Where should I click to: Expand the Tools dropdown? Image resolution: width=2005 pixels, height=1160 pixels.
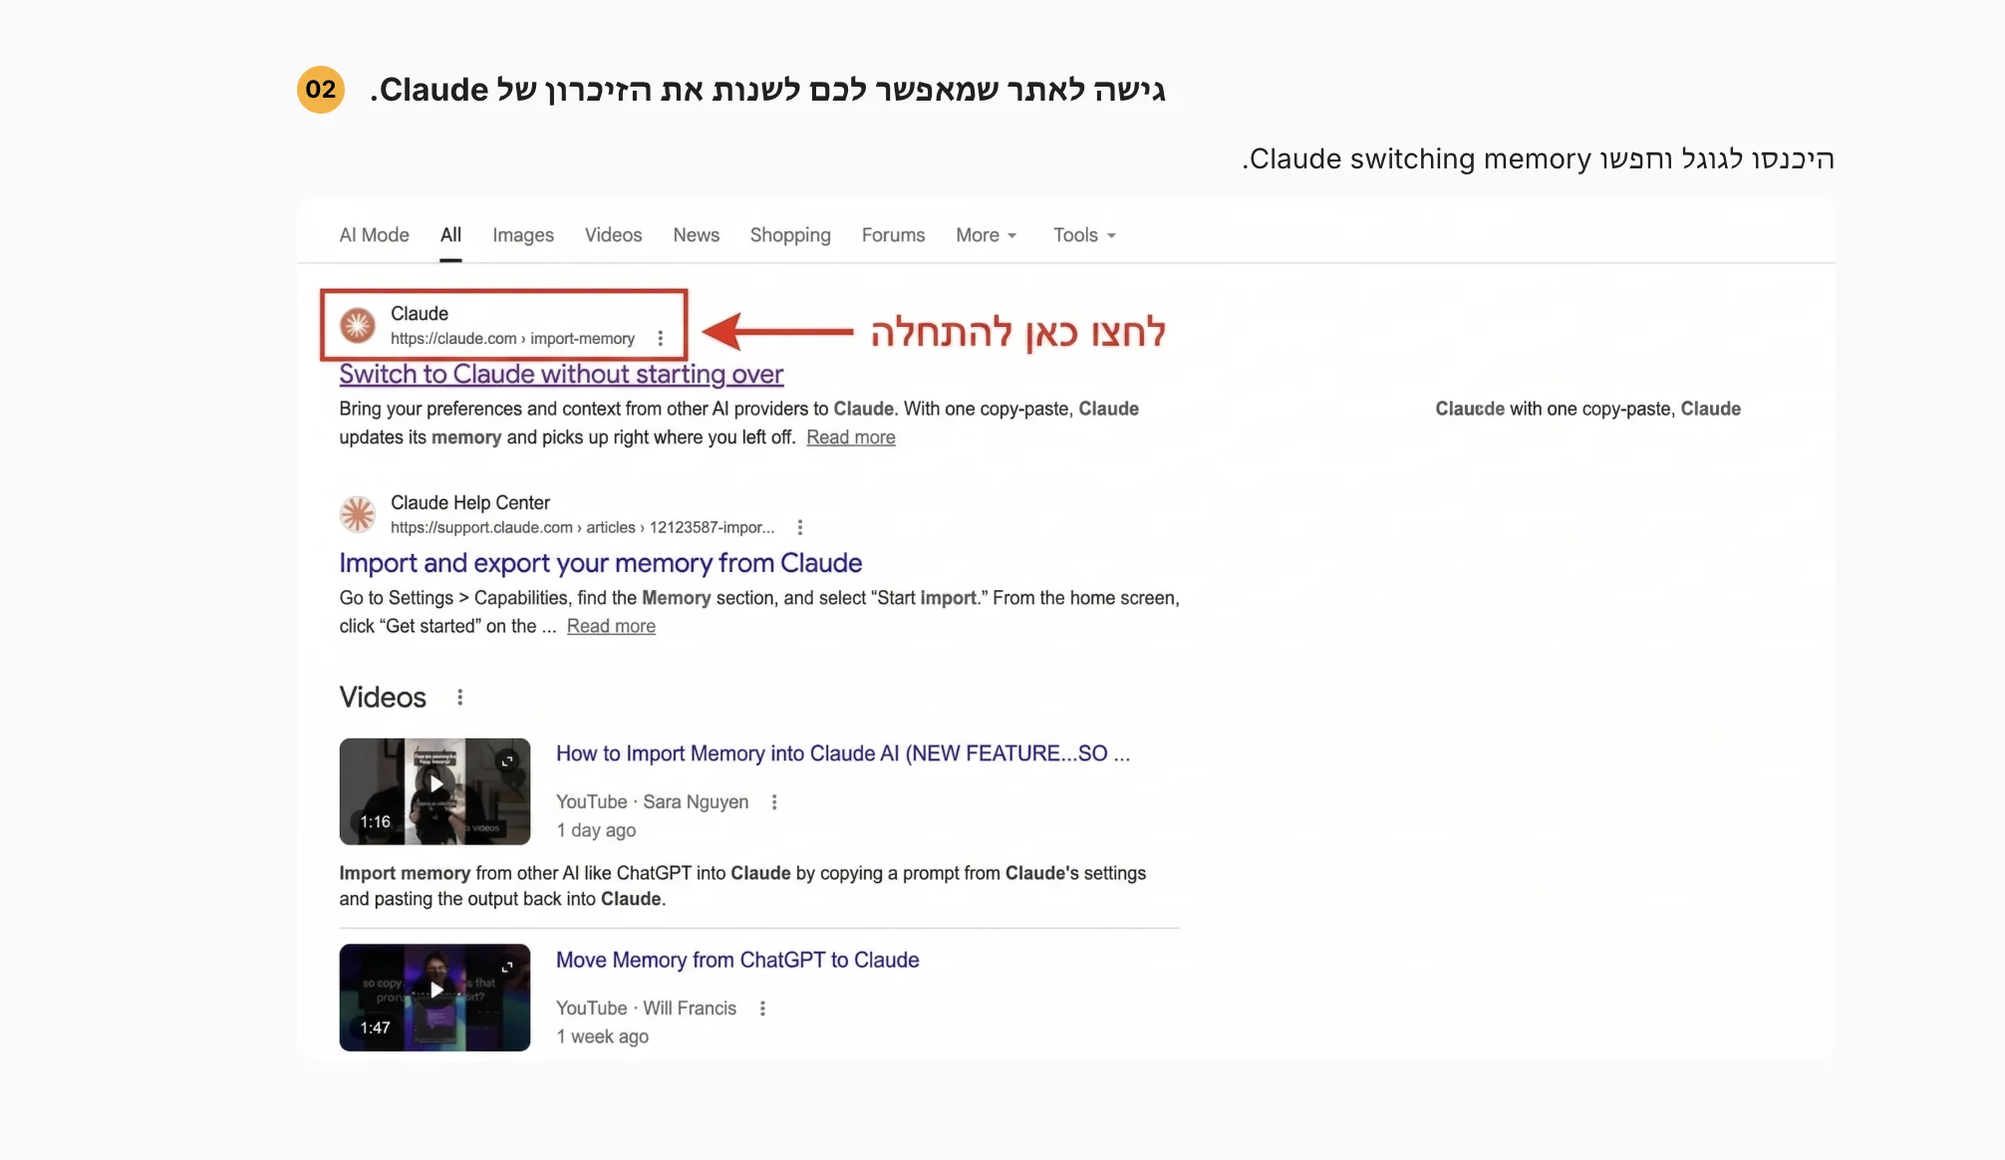click(x=1084, y=235)
